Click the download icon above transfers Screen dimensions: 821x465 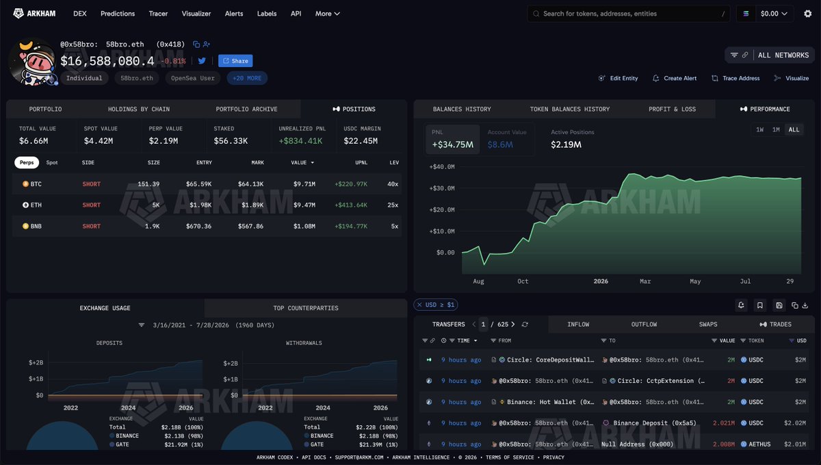805,305
